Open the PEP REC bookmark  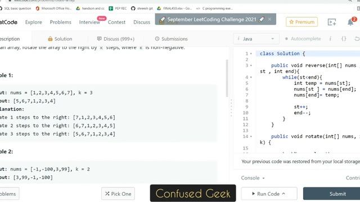point(118,8)
